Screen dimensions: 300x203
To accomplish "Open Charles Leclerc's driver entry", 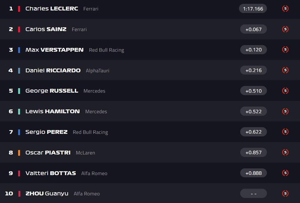I will pos(52,9).
